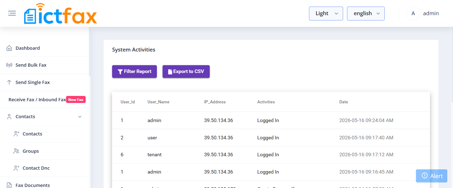
Task: Click the Date column header
Action: pos(344,102)
